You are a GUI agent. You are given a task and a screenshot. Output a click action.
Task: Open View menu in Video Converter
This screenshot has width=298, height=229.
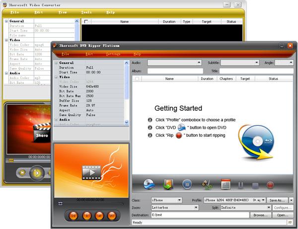(x=63, y=12)
